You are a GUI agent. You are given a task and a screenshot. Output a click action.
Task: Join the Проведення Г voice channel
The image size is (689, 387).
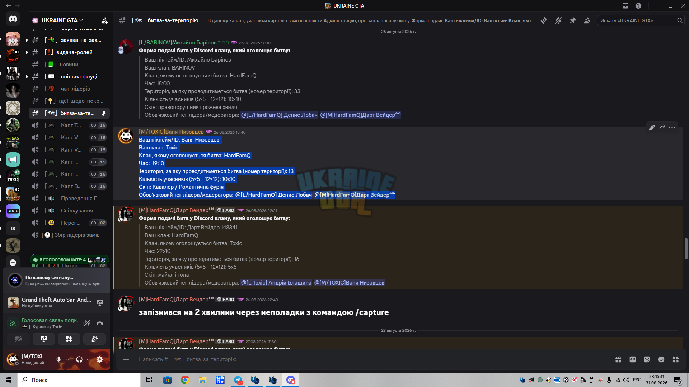coord(69,199)
